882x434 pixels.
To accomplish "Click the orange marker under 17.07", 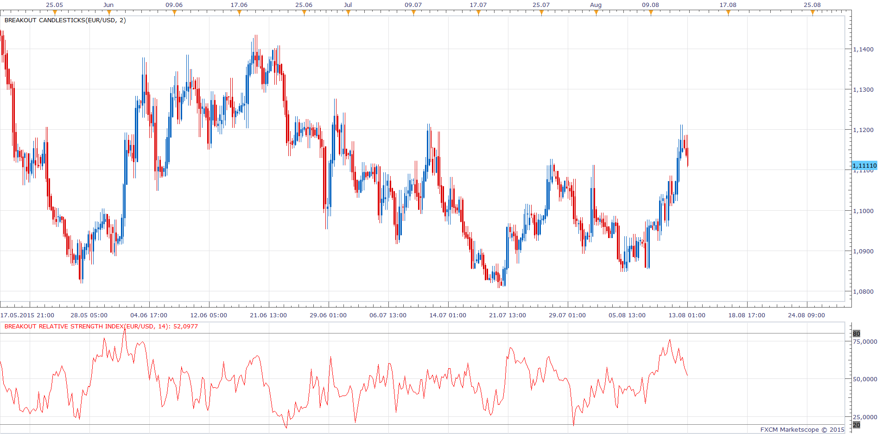I will point(478,13).
